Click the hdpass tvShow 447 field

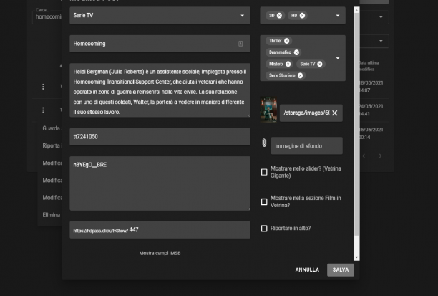point(160,230)
